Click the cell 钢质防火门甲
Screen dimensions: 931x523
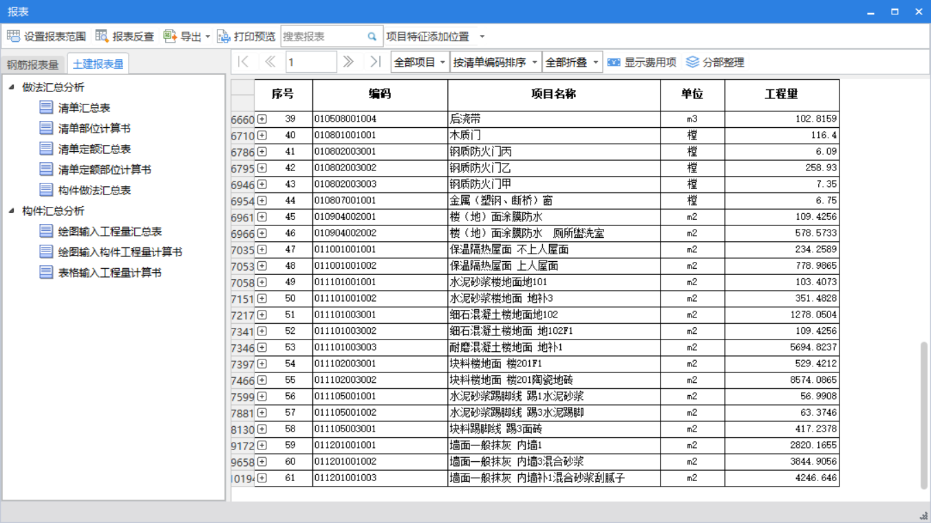554,184
